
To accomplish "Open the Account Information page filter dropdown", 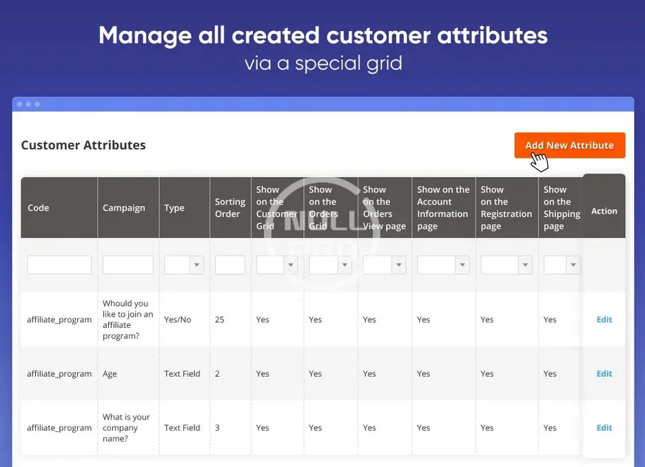I will (443, 265).
